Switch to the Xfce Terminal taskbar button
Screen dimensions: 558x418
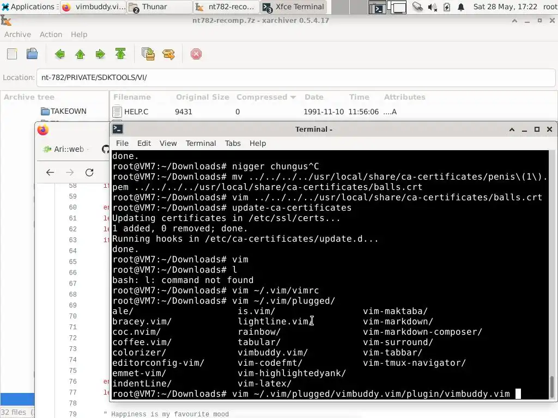pyautogui.click(x=294, y=7)
